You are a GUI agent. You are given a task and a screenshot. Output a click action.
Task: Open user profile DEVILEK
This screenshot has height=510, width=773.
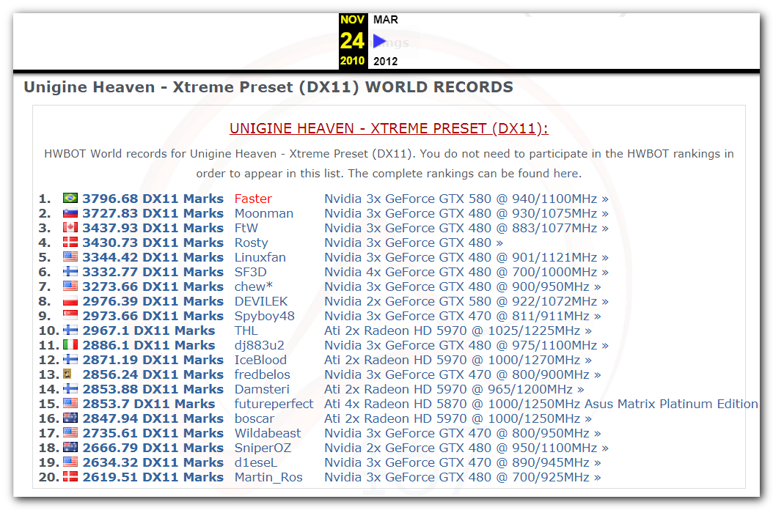click(x=261, y=301)
